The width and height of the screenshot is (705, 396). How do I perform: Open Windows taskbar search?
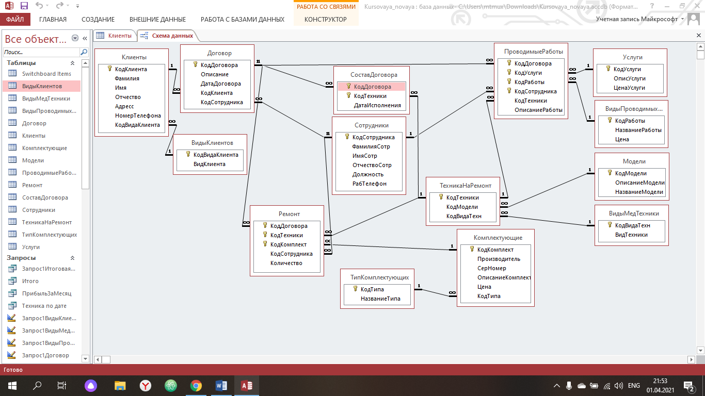pos(37,385)
